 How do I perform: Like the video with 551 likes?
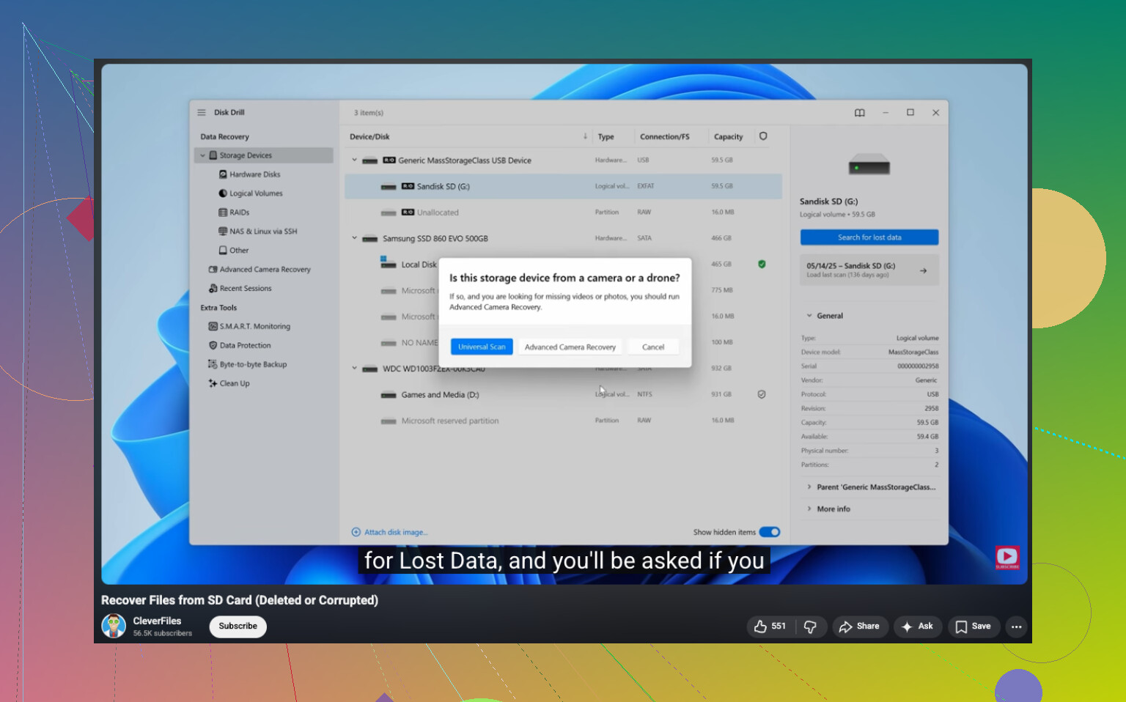pos(770,627)
